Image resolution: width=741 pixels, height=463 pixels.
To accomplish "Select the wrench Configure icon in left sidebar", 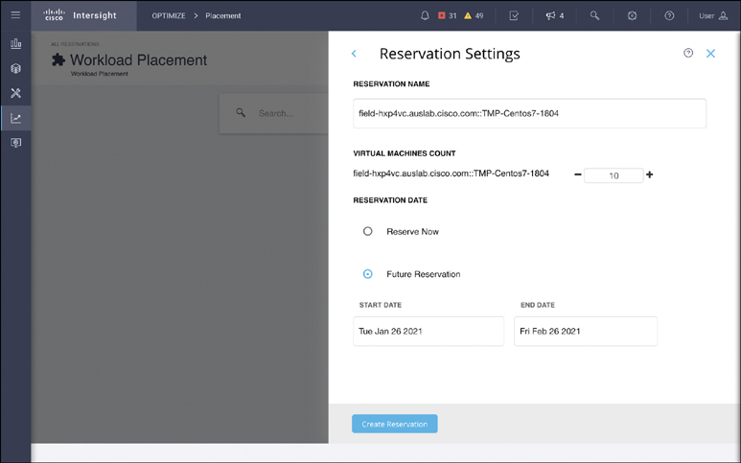I will pyautogui.click(x=15, y=94).
